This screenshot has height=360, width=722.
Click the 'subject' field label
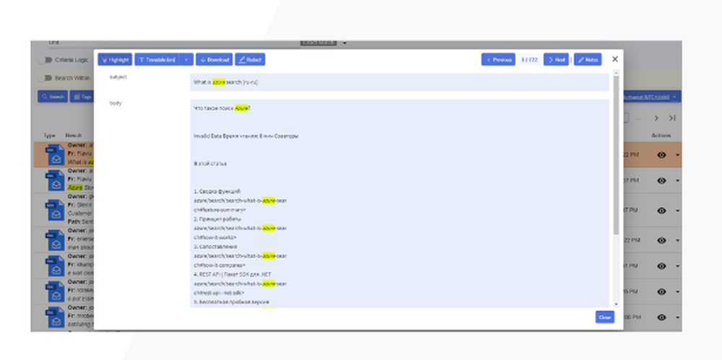pos(118,77)
